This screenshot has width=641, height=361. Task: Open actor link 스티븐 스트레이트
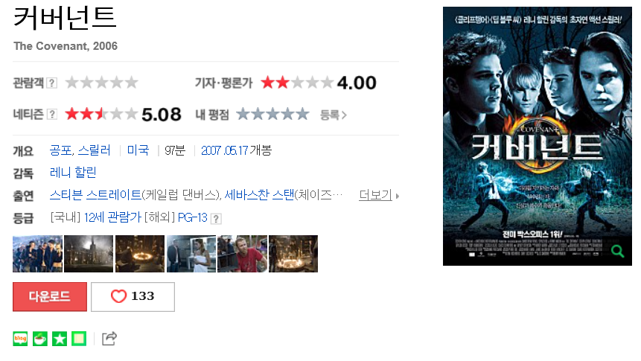tap(95, 195)
